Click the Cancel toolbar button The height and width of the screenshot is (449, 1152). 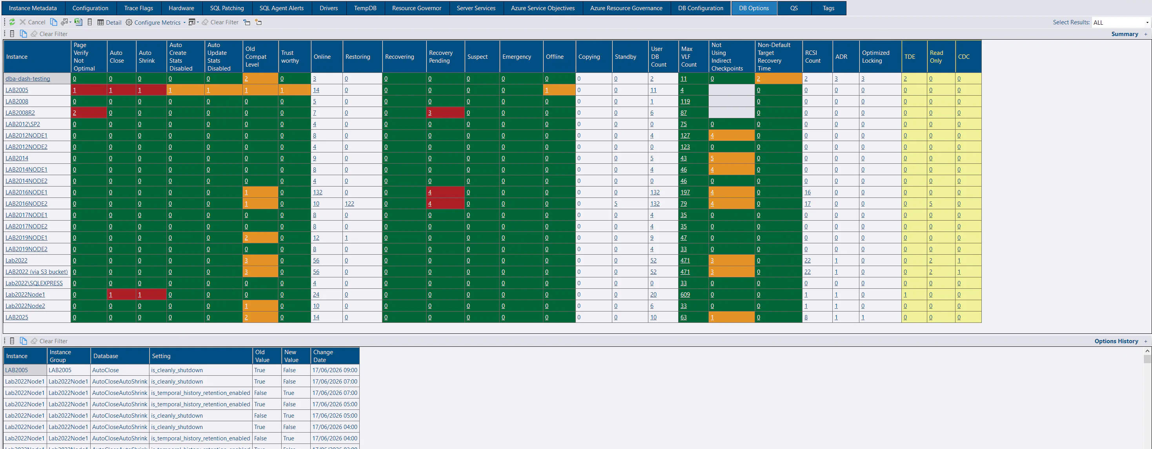click(x=32, y=22)
